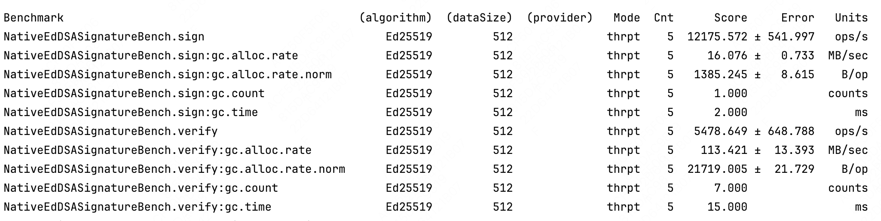Click the Error column header

(x=798, y=18)
